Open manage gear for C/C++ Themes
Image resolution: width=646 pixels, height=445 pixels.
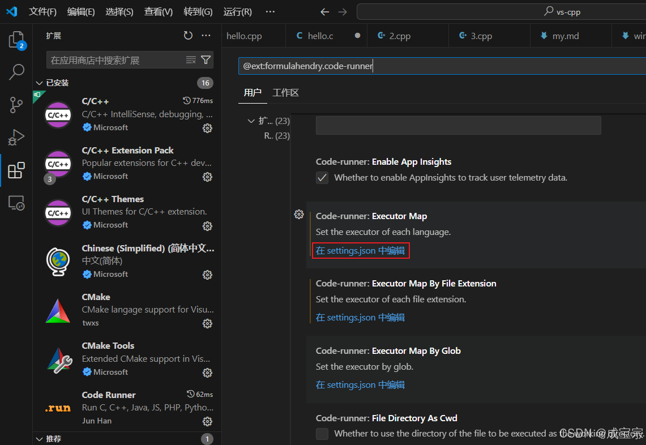click(x=207, y=226)
